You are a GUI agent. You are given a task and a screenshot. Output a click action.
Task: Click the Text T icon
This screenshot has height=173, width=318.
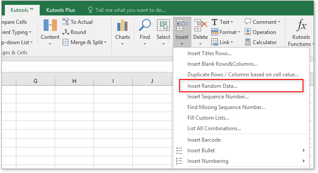(x=214, y=22)
